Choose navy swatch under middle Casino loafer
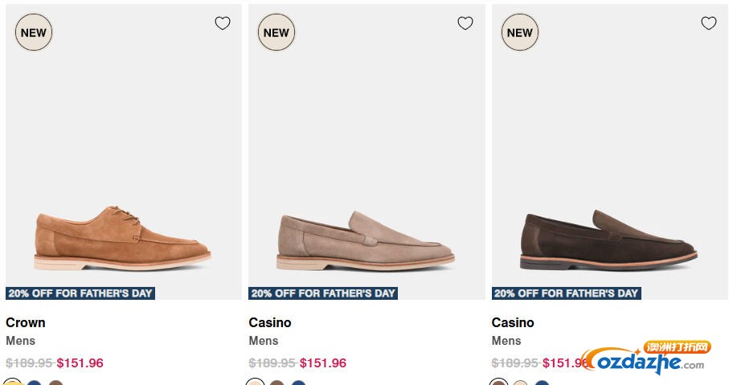This screenshot has width=729, height=385. (x=298, y=383)
